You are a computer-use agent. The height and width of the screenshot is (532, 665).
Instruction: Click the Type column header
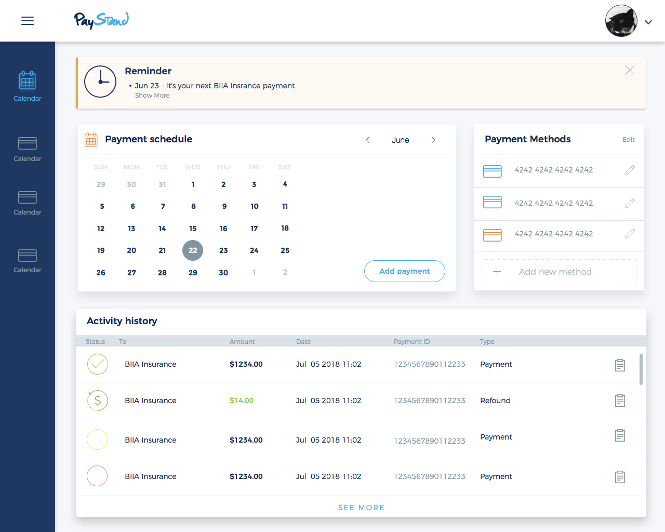(487, 342)
